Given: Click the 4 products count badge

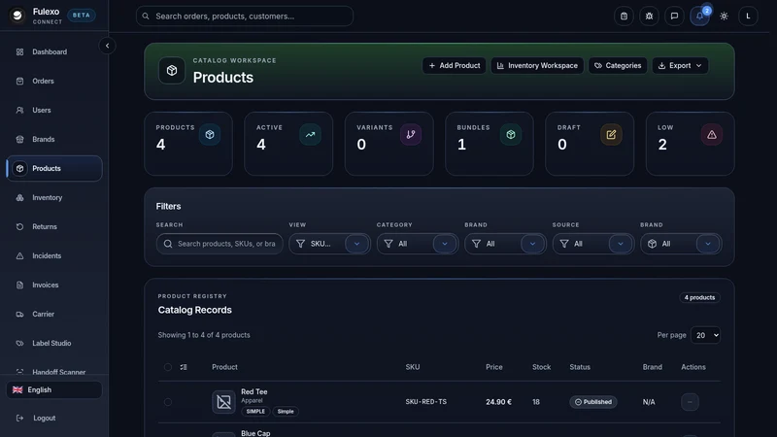Looking at the screenshot, I should coord(699,298).
